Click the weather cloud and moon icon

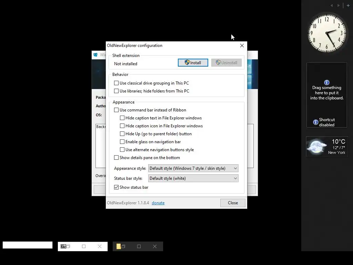click(x=317, y=147)
